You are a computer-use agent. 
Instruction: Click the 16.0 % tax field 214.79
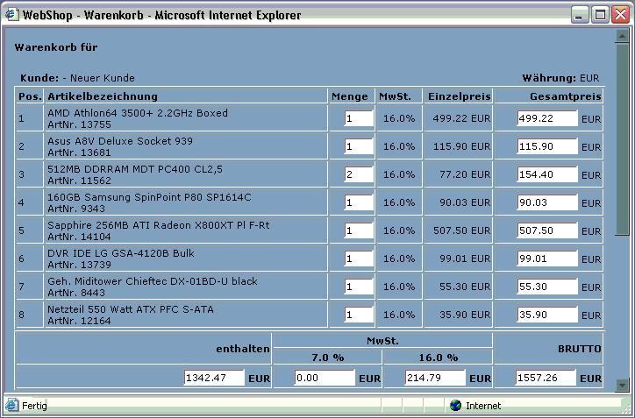point(435,378)
